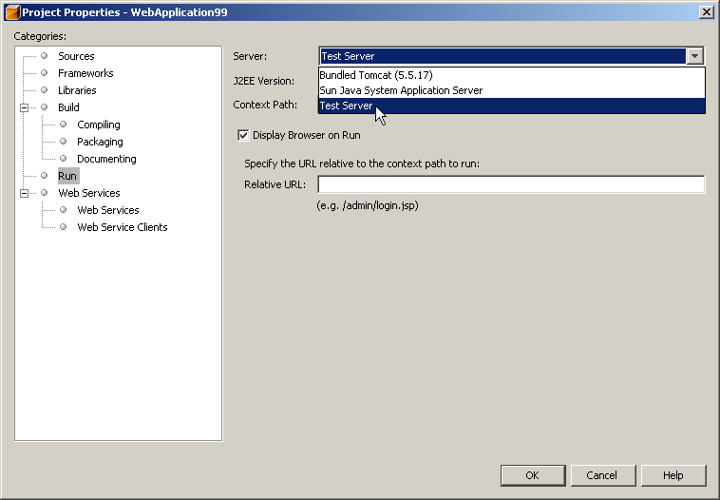This screenshot has width=720, height=500.
Task: Select the Run category
Action: click(67, 176)
